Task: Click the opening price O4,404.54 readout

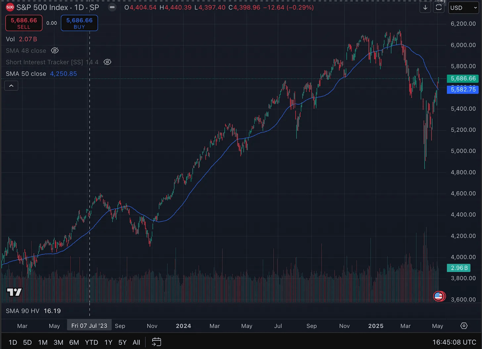Action: 140,8
